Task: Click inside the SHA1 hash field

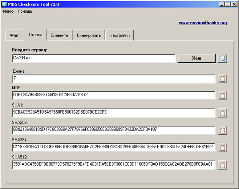Action: click(x=114, y=113)
